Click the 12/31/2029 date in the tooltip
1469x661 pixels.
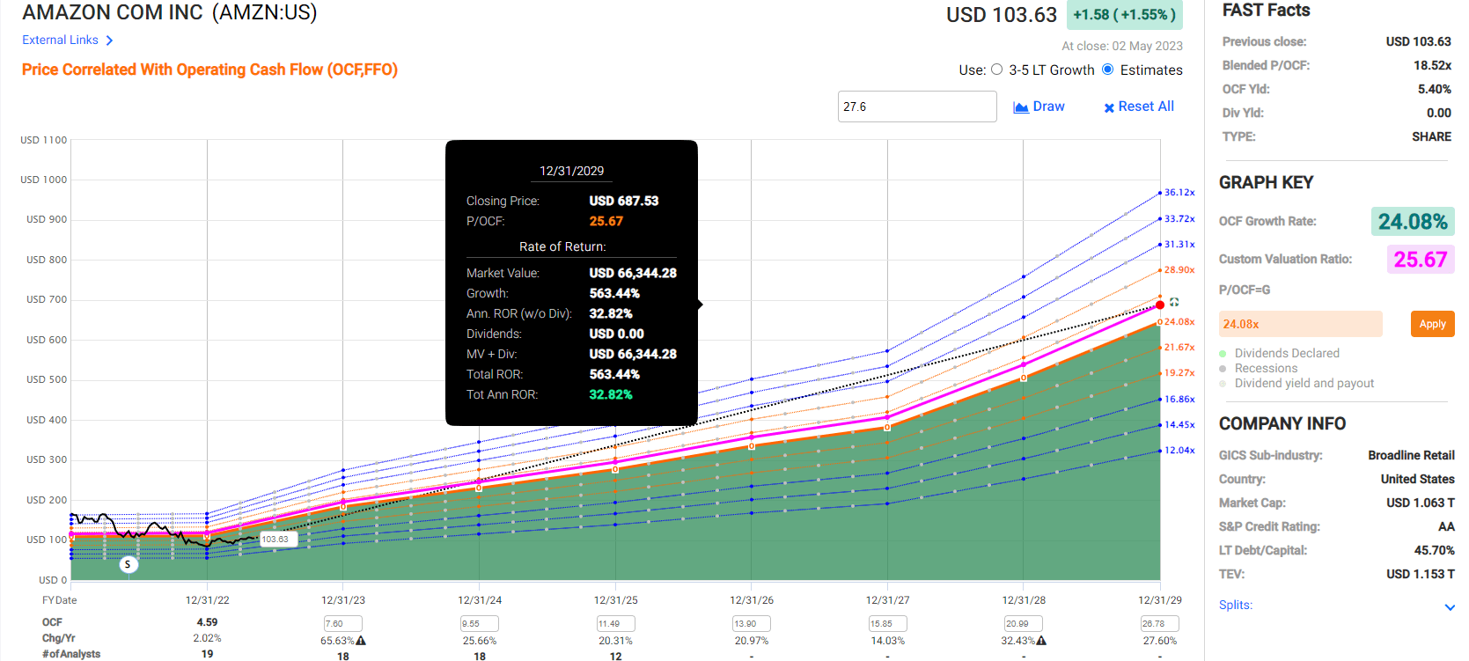[572, 171]
